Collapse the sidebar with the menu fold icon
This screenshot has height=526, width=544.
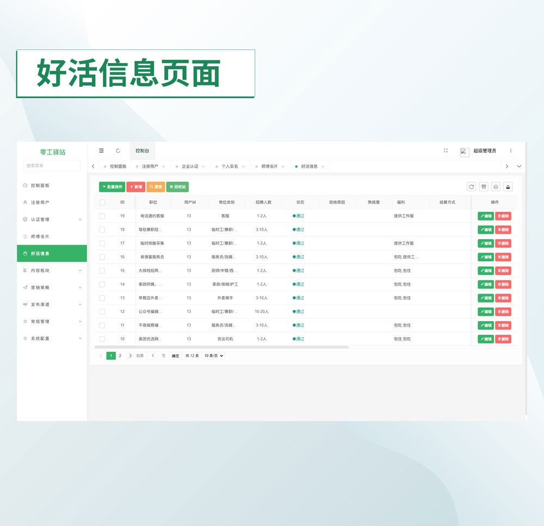[101, 151]
